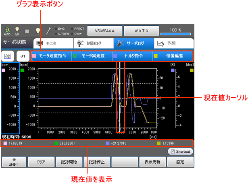Click the I/O light bulb icon

pyautogui.click(x=17, y=30)
